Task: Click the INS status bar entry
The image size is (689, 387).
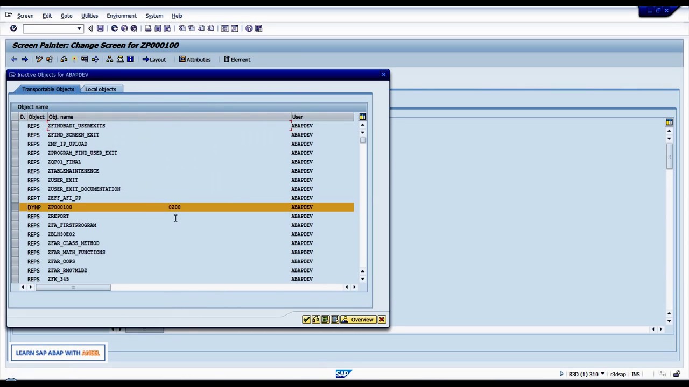Action: pos(636,374)
